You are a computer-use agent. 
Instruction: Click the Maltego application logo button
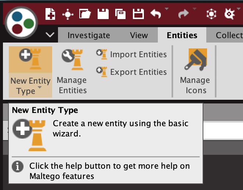(x=21, y=22)
